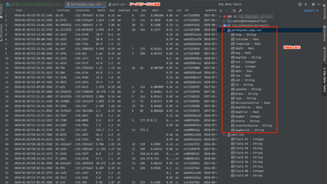Open the Support dropdown

pos(311,11)
